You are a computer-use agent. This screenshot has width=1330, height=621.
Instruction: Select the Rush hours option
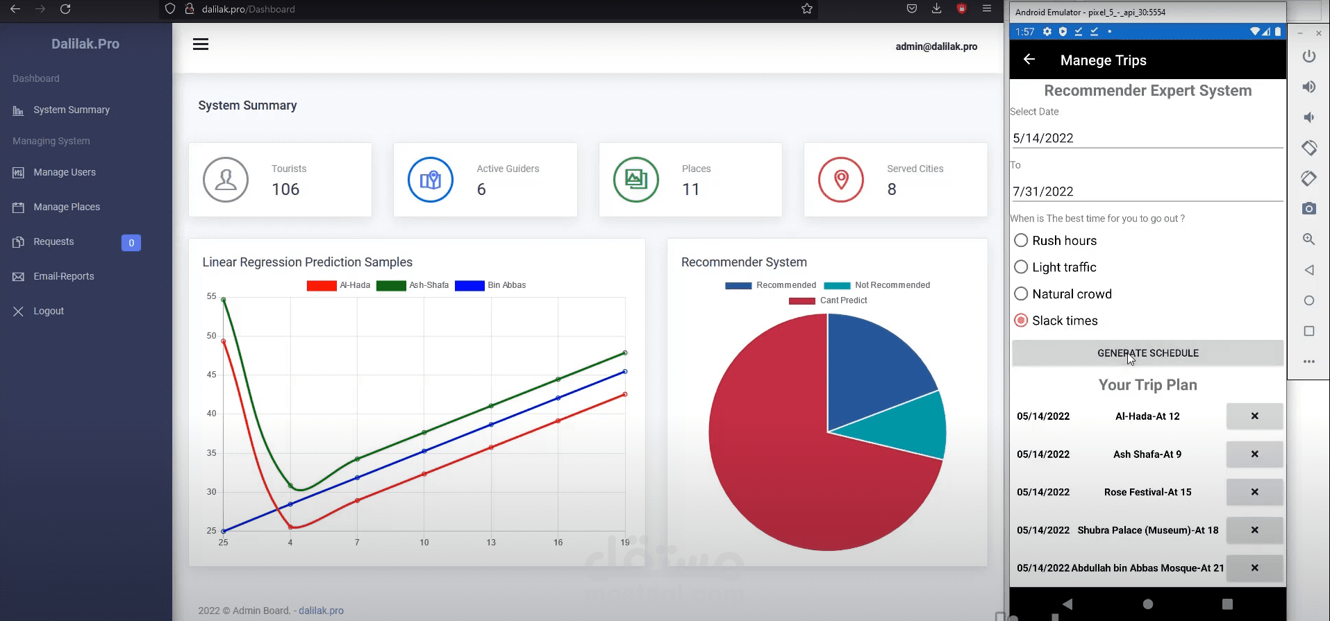point(1056,241)
